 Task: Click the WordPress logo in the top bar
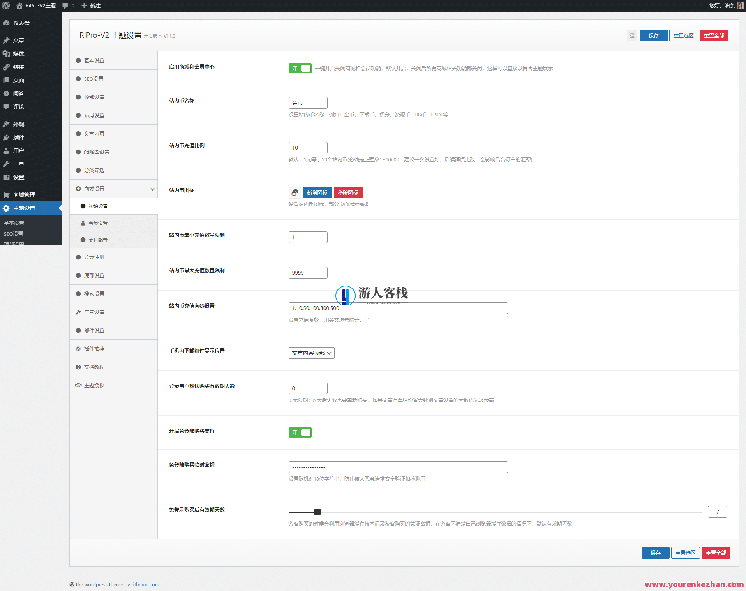[6, 5]
